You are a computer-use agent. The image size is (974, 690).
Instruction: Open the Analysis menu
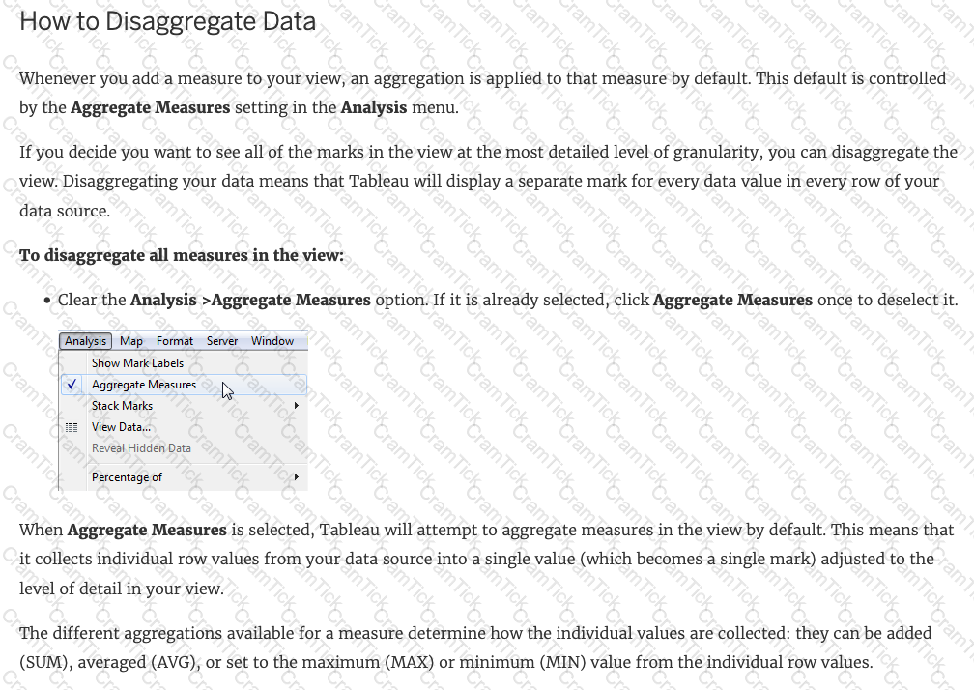(x=86, y=341)
